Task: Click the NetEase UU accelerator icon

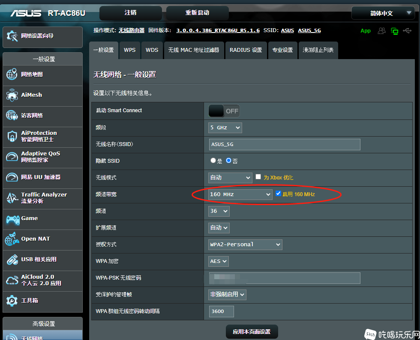Action: 12,177
